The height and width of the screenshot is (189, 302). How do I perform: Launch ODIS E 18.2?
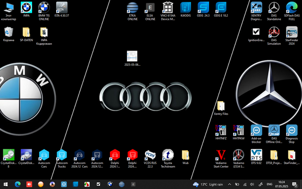click(221, 9)
